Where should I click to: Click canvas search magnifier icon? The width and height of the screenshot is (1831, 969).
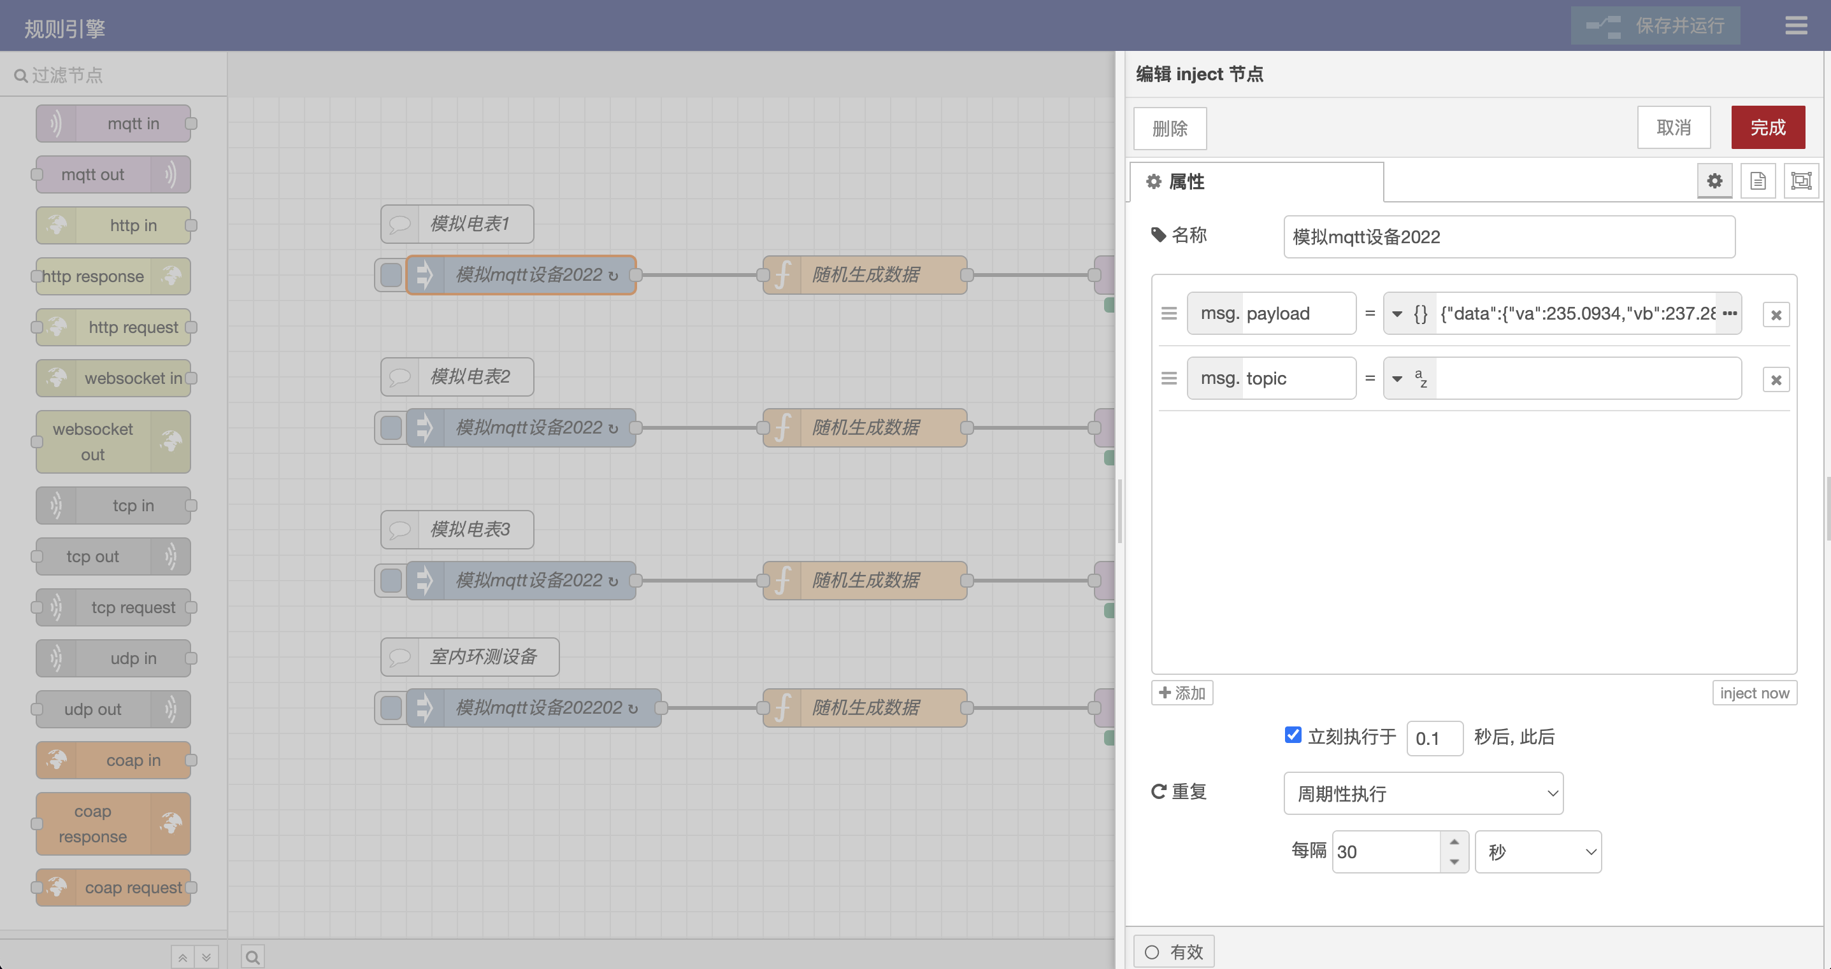[252, 957]
